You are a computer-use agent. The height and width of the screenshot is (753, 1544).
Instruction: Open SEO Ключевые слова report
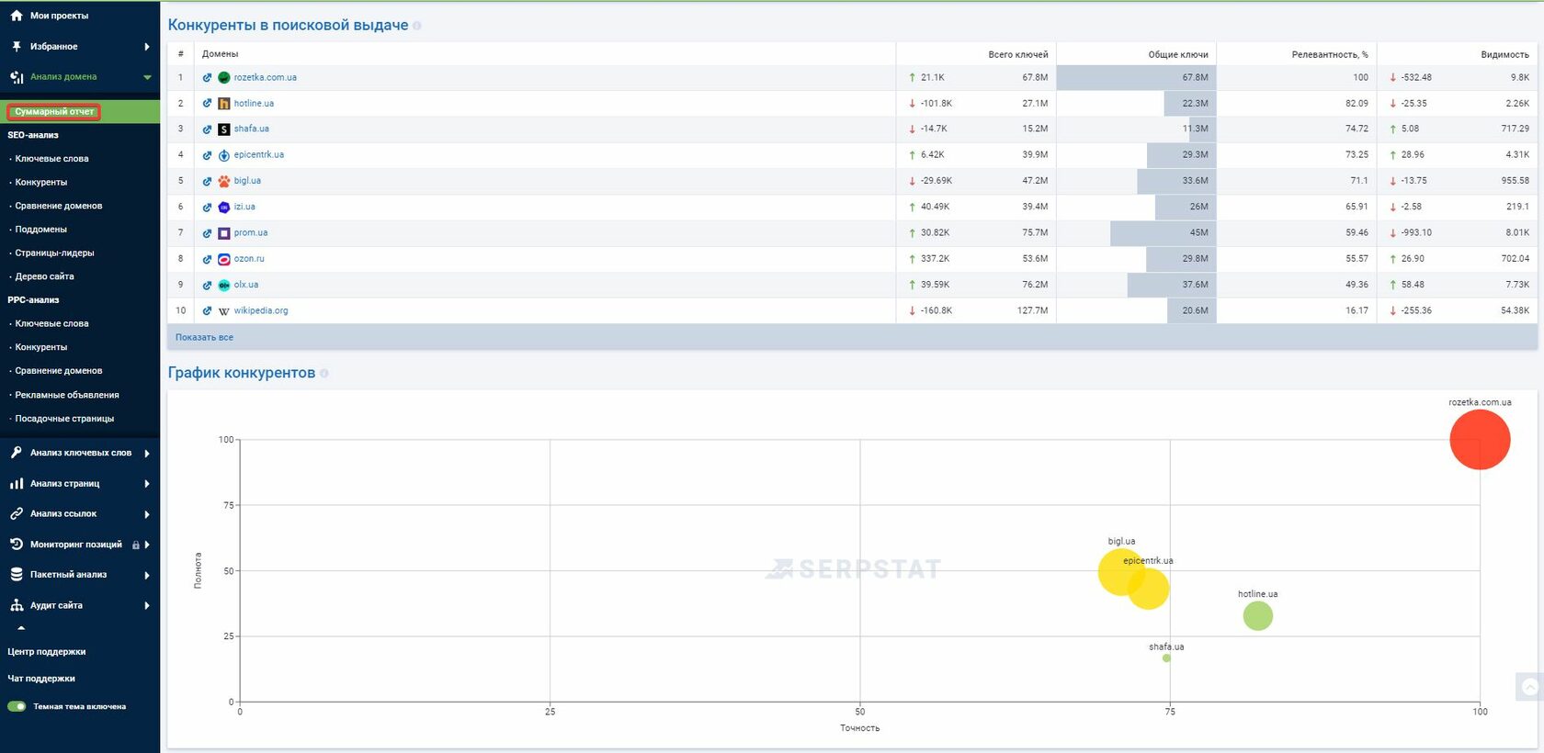click(51, 159)
